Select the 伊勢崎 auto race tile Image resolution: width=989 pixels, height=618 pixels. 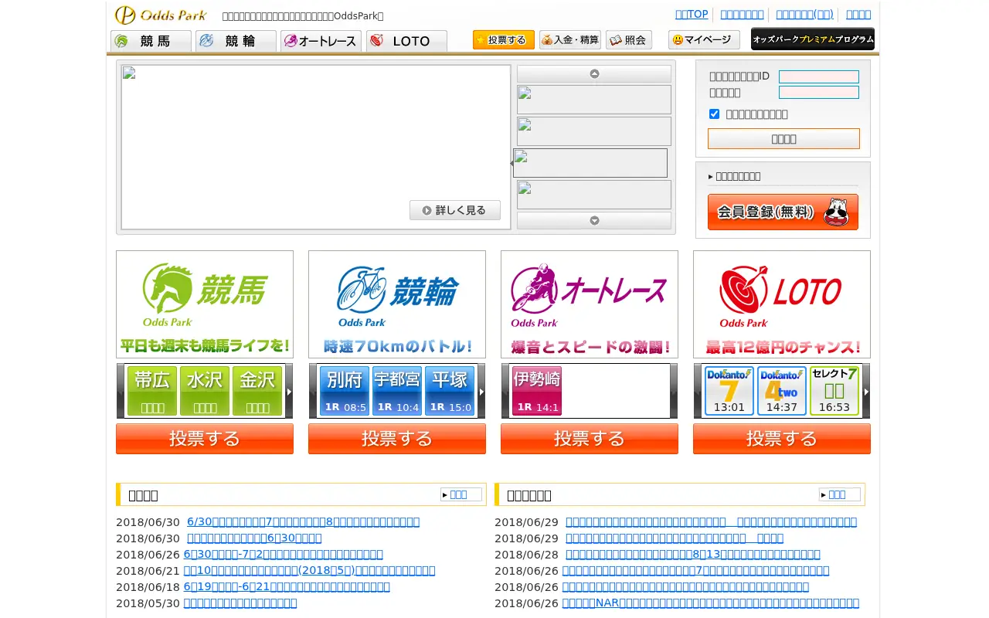(x=537, y=391)
